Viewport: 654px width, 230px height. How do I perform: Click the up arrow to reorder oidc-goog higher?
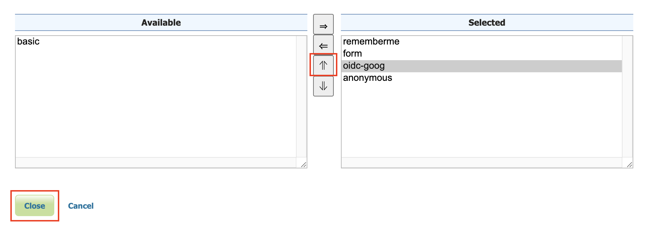click(323, 65)
